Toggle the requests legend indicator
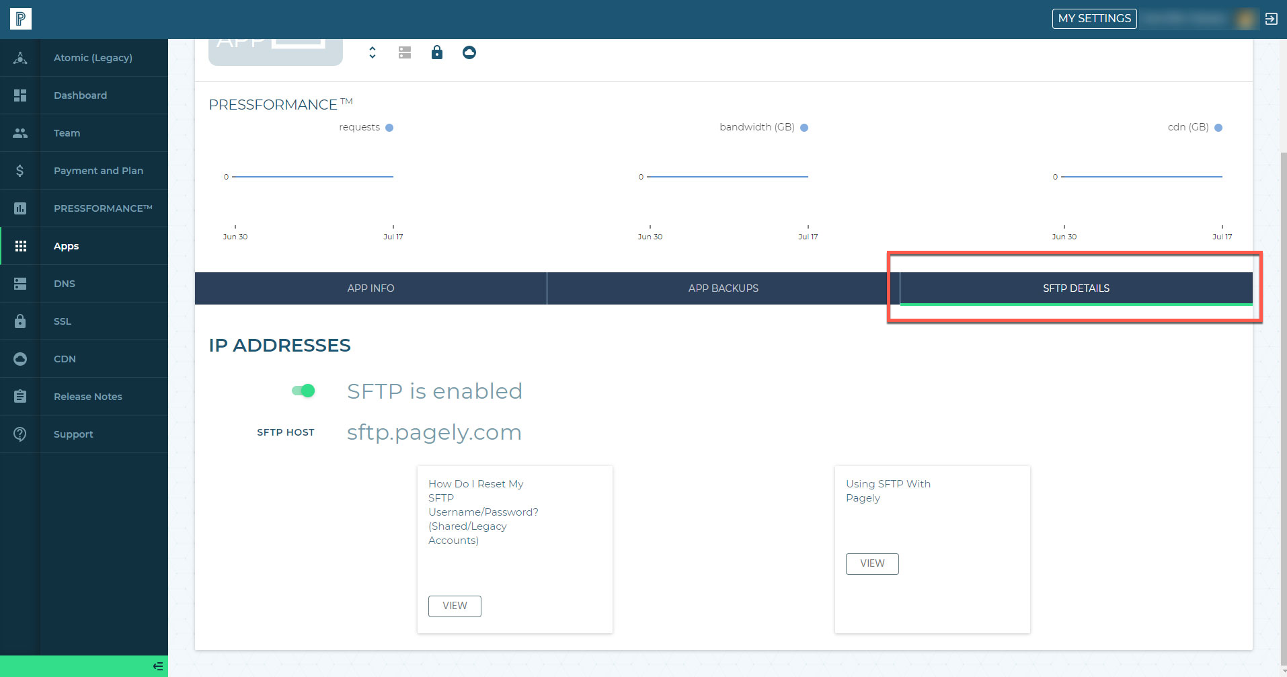Image resolution: width=1287 pixels, height=677 pixels. (x=390, y=127)
